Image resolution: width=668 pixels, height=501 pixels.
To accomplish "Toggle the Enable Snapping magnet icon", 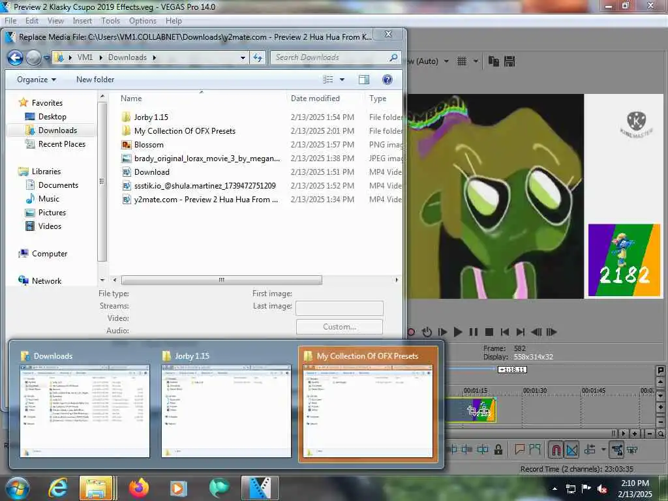I will click(556, 449).
